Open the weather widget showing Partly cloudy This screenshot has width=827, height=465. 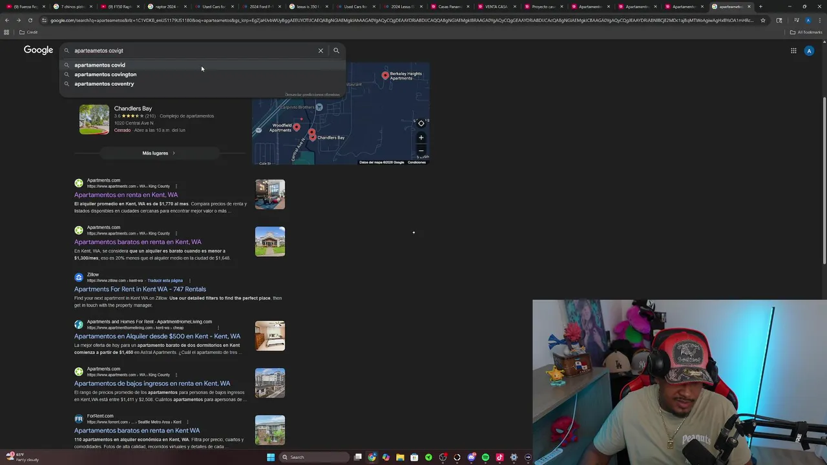pyautogui.click(x=23, y=457)
